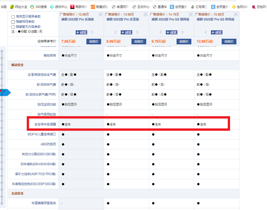267x210 pixels.
Task: Open the 商家协作 bookmark
Action: (x=79, y=6)
